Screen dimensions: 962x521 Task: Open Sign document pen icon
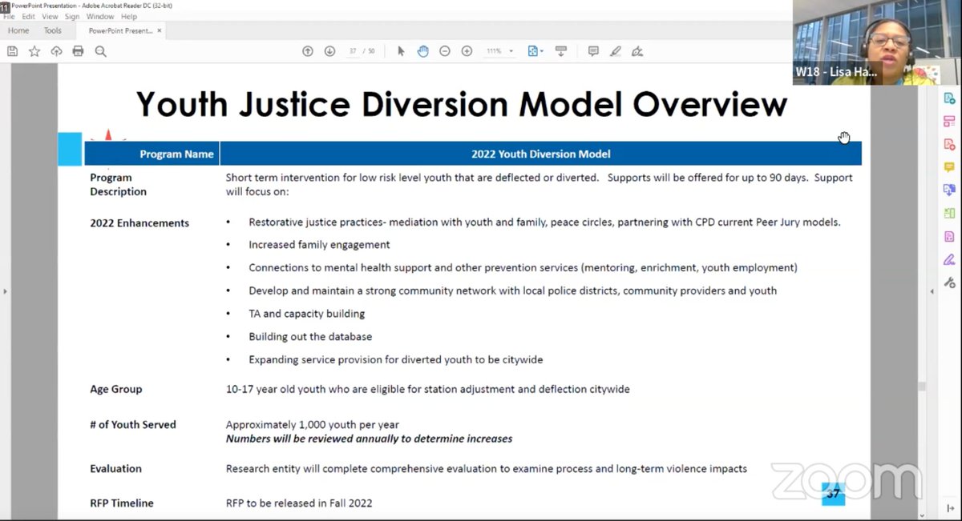pyautogui.click(x=637, y=51)
